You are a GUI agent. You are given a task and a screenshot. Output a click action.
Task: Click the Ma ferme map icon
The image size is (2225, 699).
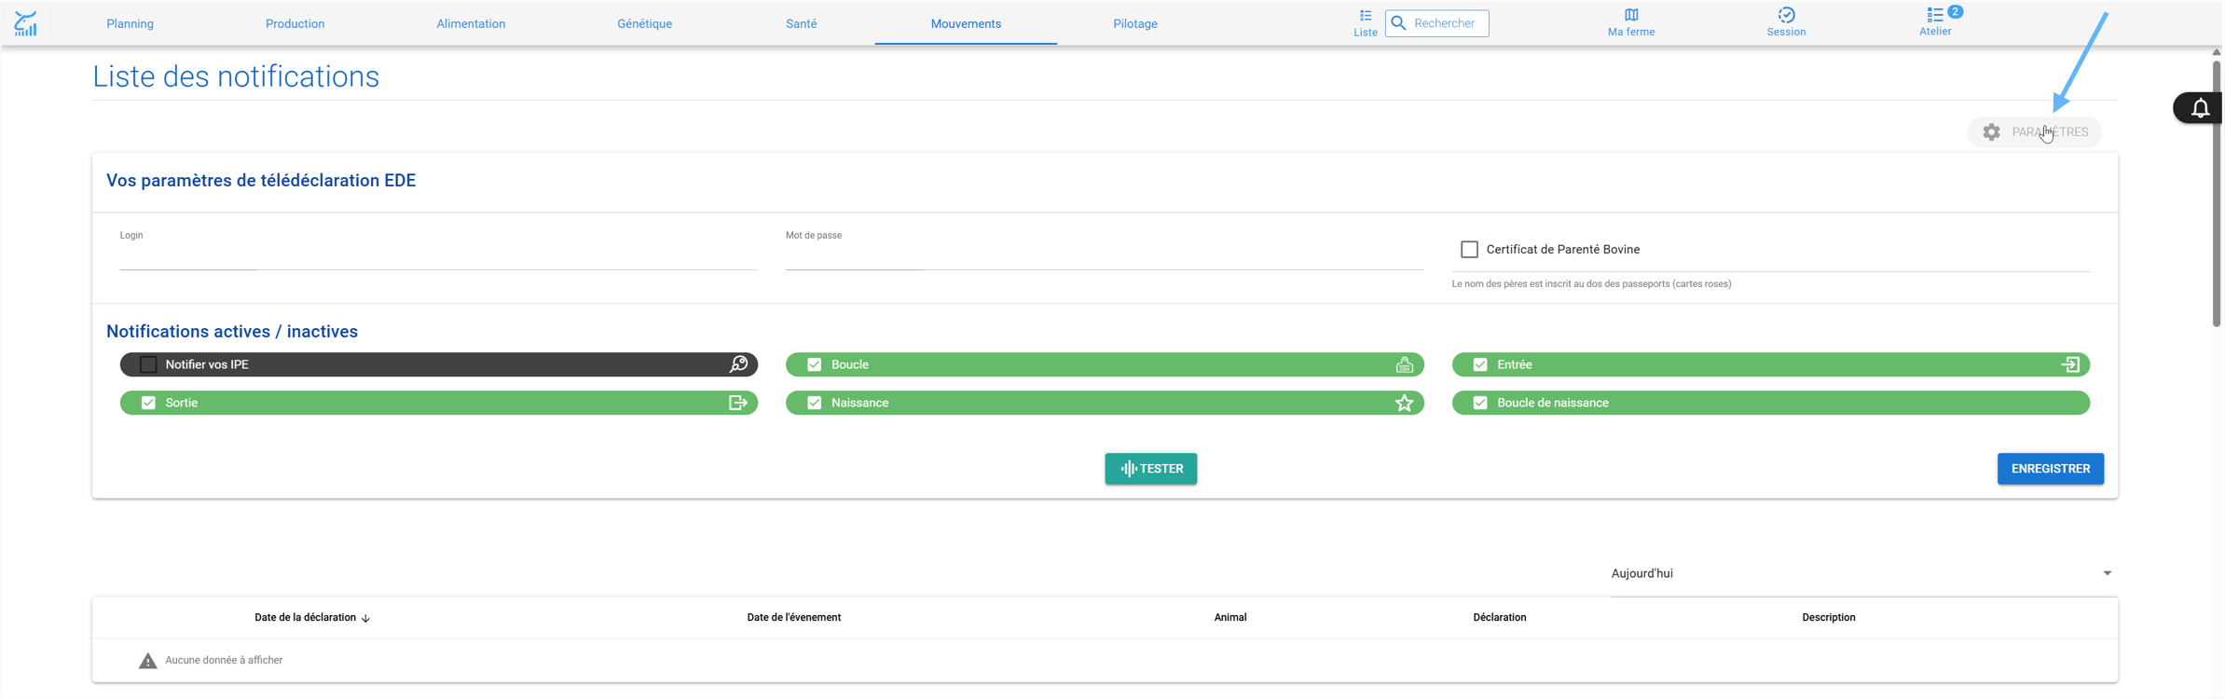1630,15
